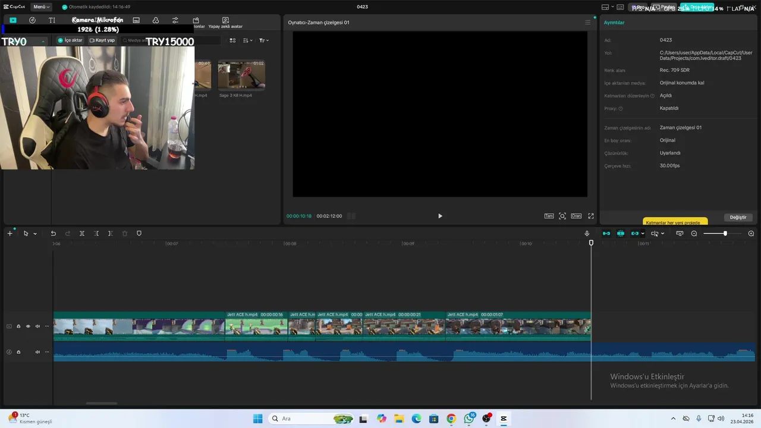The height and width of the screenshot is (428, 761).
Task: Click the taskbar Ara search box
Action: 312,418
